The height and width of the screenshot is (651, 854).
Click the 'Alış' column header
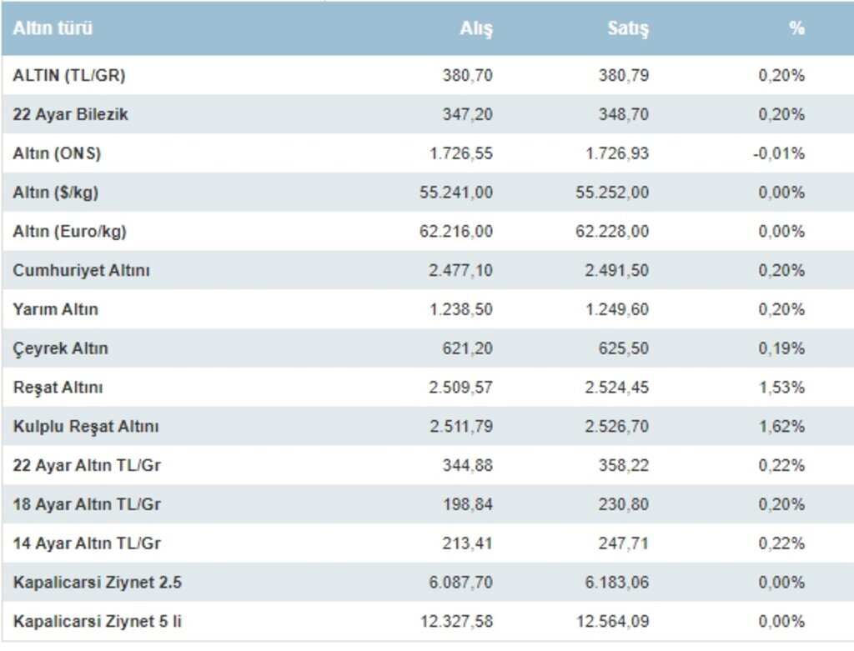pyautogui.click(x=476, y=28)
